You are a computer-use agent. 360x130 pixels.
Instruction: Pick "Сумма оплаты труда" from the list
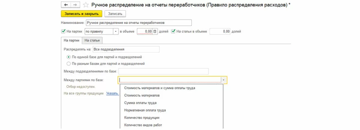pos(140,103)
